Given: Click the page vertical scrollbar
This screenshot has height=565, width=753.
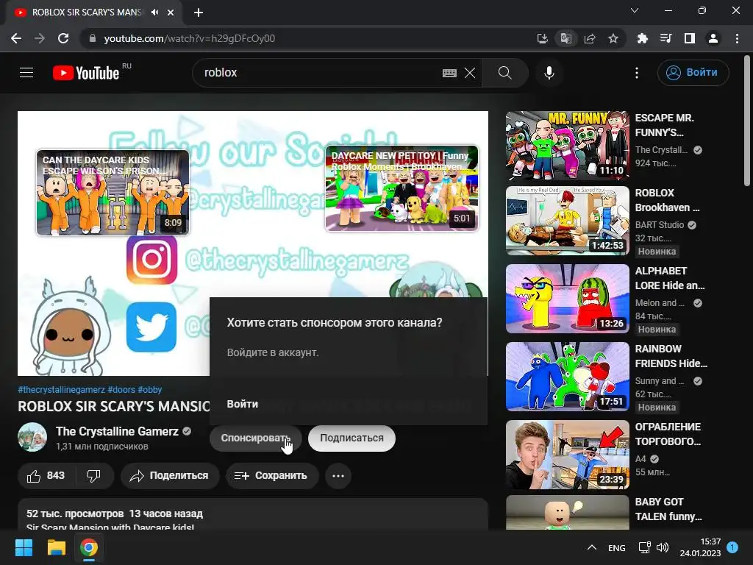Looking at the screenshot, I should coord(747,120).
